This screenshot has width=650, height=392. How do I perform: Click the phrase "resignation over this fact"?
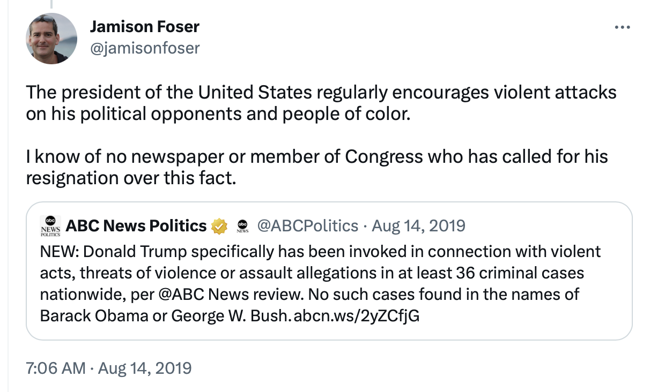point(131,178)
